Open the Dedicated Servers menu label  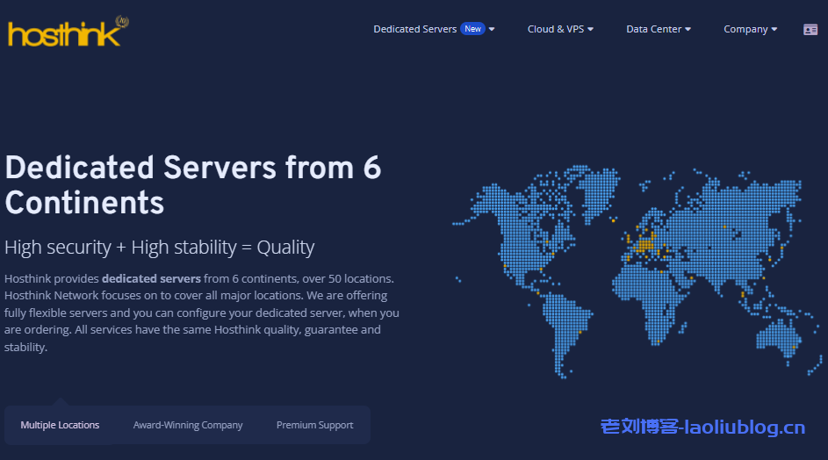(414, 29)
